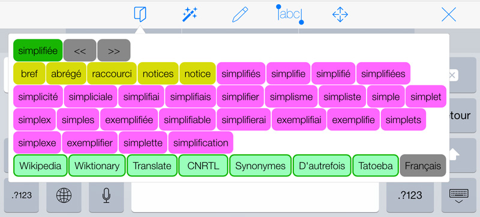The image size is (480, 217).
Task: Tap the magic wand tool icon
Action: point(190,14)
